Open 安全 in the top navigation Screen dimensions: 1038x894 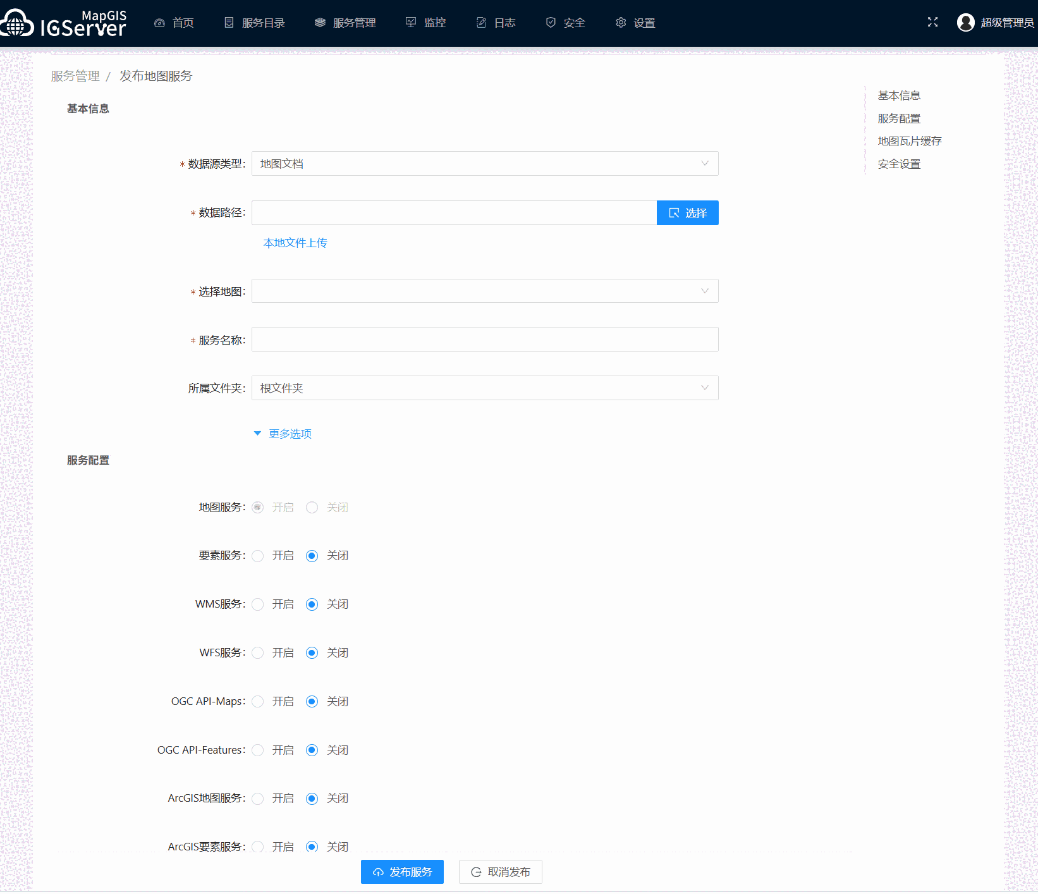coord(575,23)
